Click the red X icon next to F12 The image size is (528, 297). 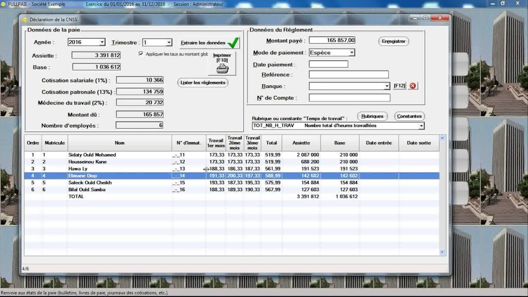click(x=412, y=86)
